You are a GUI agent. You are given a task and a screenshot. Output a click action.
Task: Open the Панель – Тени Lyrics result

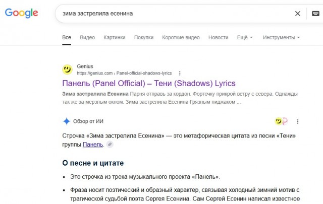[149, 83]
